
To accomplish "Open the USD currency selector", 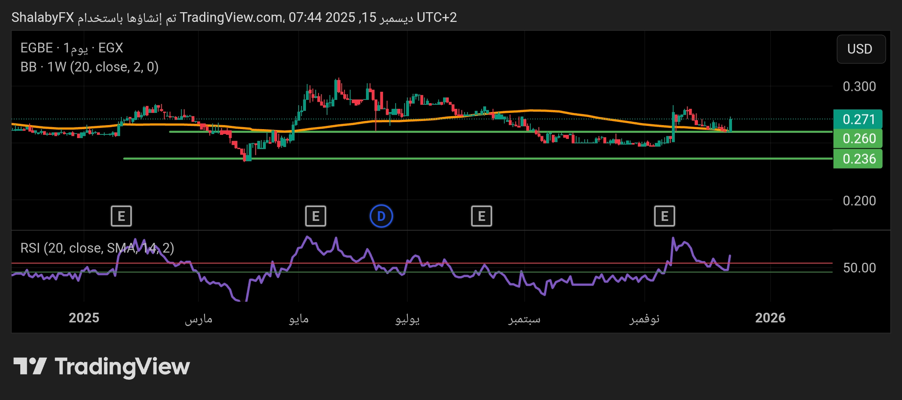I will [x=861, y=49].
